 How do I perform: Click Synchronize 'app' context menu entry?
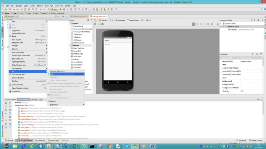pyautogui.click(x=28, y=74)
